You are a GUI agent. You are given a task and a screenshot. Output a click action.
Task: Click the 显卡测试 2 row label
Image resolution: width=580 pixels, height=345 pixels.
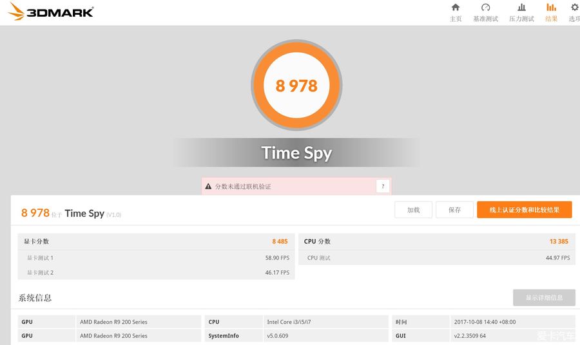coord(40,273)
